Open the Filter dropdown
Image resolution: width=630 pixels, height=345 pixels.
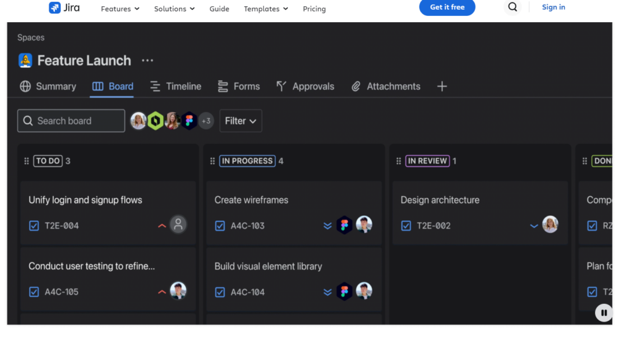[x=241, y=121]
